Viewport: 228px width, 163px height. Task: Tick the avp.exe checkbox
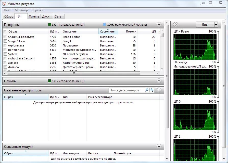(5, 63)
